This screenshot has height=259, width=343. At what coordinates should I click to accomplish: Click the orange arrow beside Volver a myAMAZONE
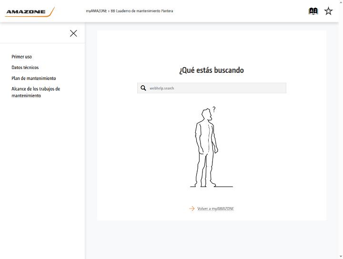click(192, 209)
